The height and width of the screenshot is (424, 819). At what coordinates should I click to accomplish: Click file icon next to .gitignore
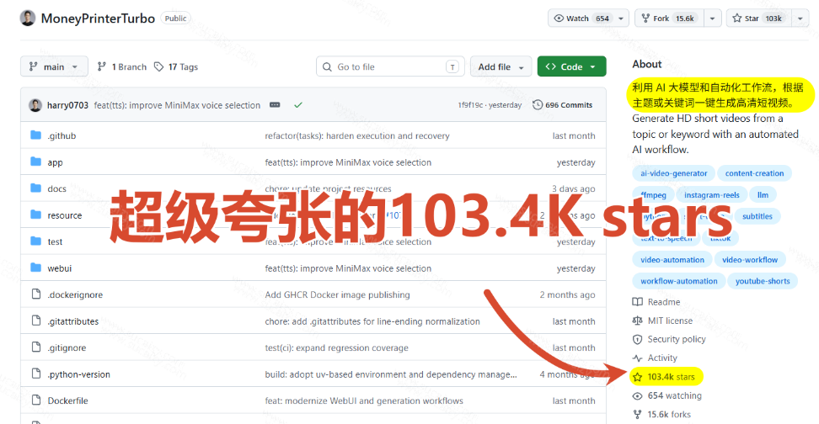[x=36, y=347]
